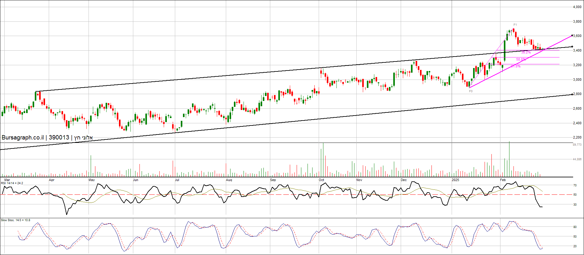Click the Stochastic 20 level axis label
The width and height of the screenshot is (584, 255).
tap(575, 246)
